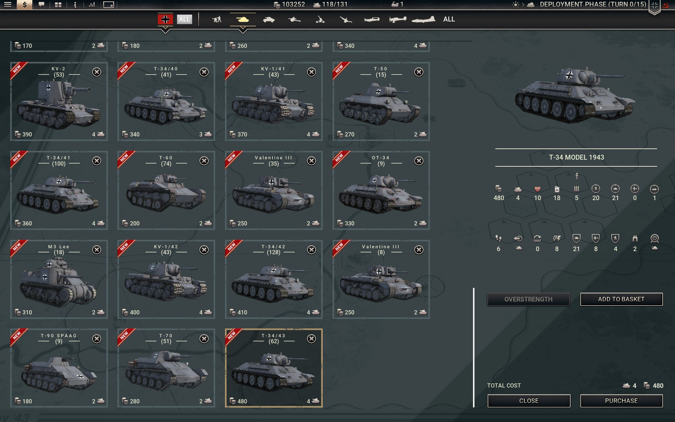Remove the KV-1/41 captured unit
Viewport: 675px width, 422px height.
pos(311,72)
